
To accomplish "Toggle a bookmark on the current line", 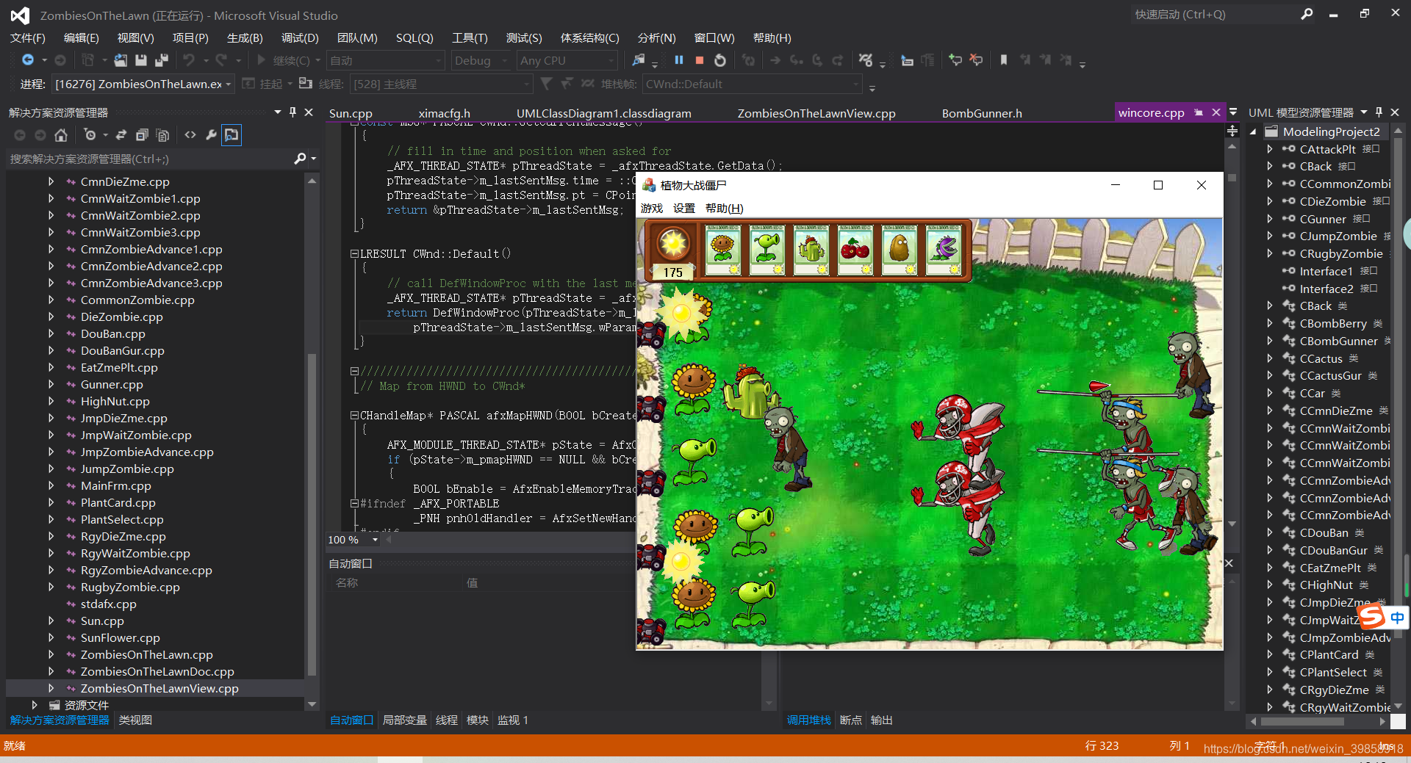I will [1003, 60].
